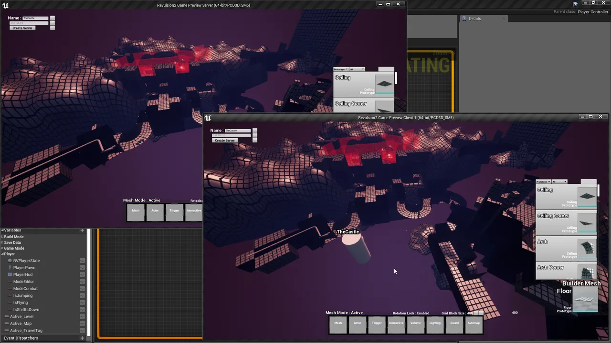Collapse the Player category

tap(2, 254)
